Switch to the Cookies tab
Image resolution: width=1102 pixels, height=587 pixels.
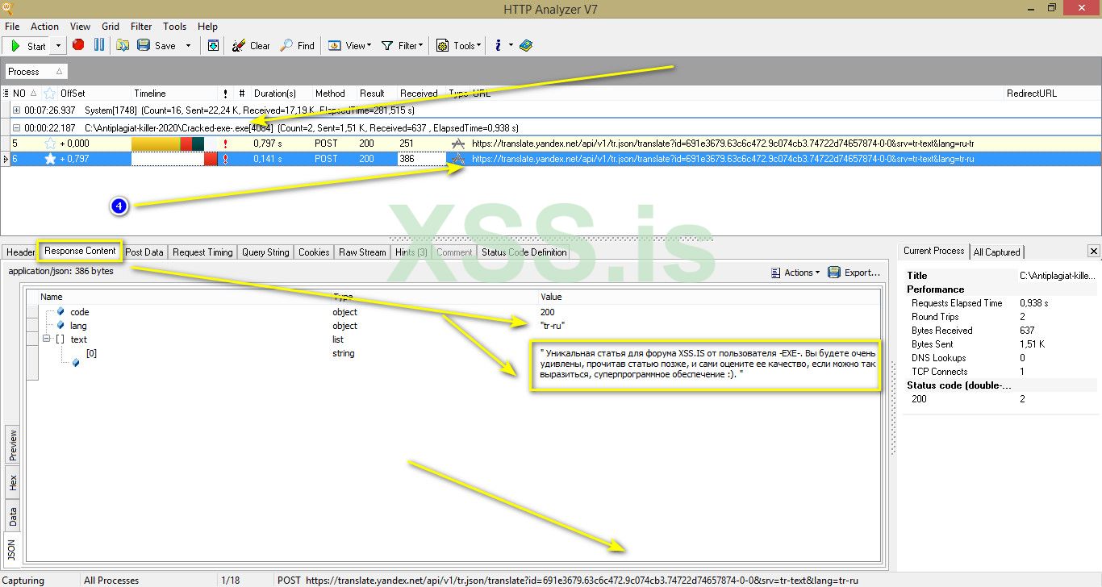point(314,252)
